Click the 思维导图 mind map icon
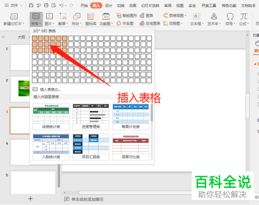This screenshot has width=259, height=205. [165, 16]
